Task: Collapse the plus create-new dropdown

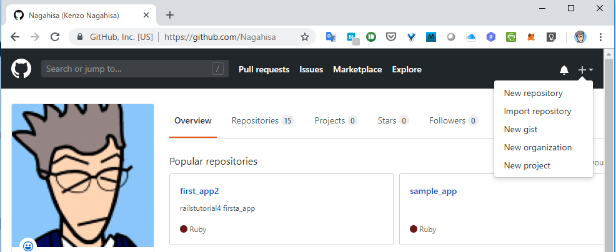Action: 585,70
